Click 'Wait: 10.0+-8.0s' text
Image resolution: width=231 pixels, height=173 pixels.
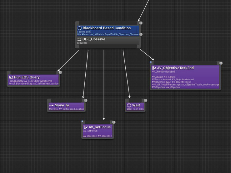[135, 109]
